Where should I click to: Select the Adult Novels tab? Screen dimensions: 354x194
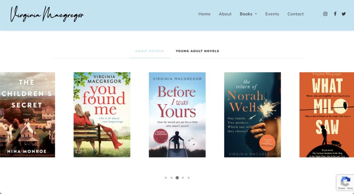pos(149,51)
